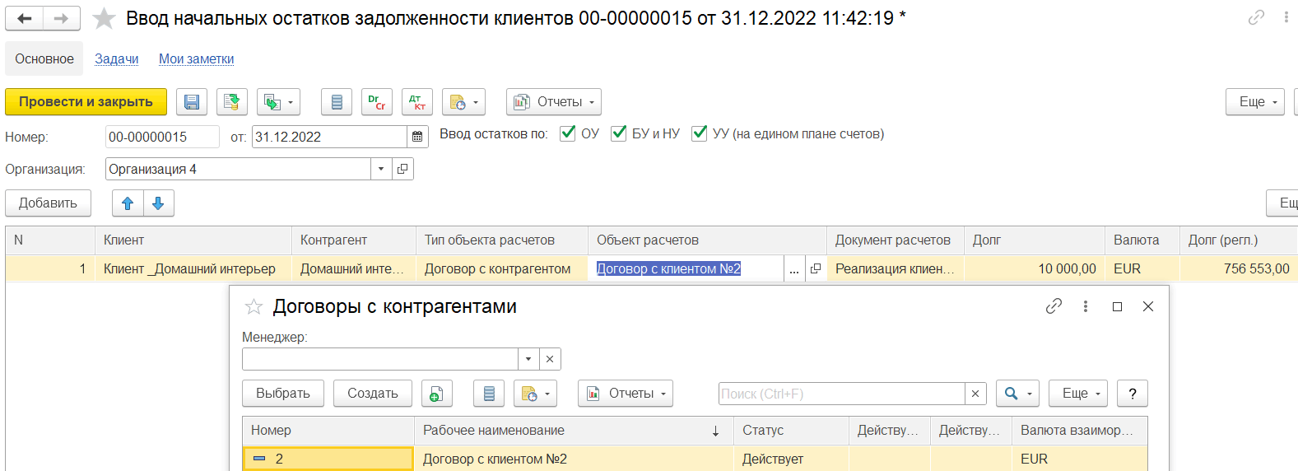Disable the УУ (на едином плане счетов) checkbox
The image size is (1298, 471).
[700, 133]
